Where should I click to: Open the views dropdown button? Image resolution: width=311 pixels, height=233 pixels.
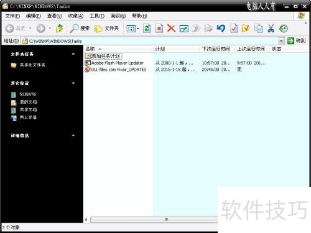(x=132, y=29)
